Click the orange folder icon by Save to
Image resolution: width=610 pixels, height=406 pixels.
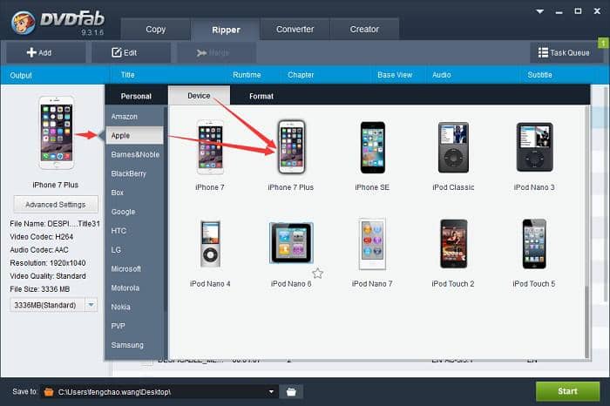pyautogui.click(x=49, y=391)
